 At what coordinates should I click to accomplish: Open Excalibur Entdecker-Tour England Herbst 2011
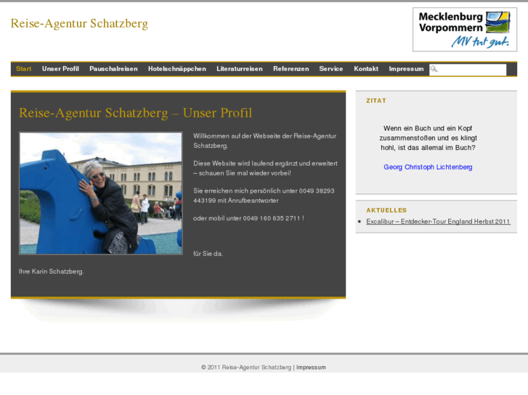[x=438, y=222]
